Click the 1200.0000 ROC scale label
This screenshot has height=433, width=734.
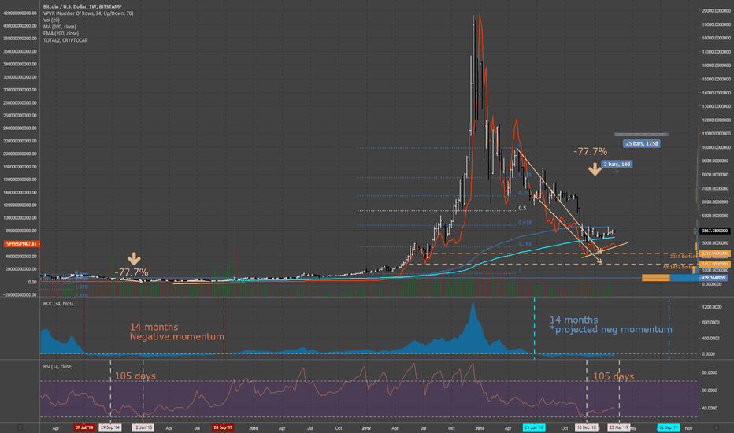point(711,307)
